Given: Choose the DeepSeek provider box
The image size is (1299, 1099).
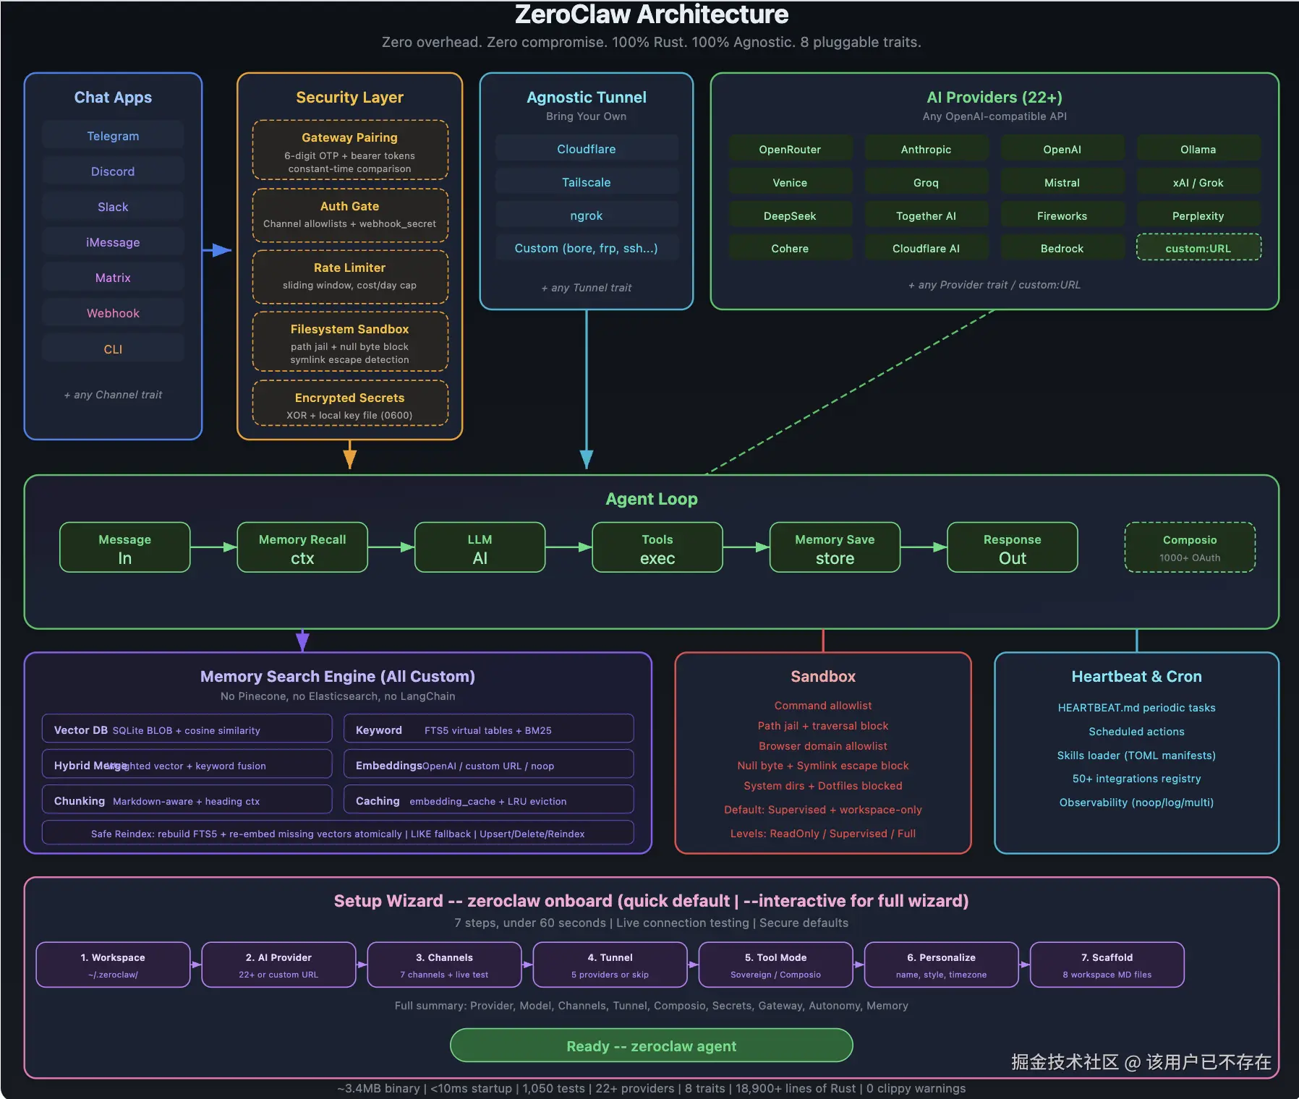Looking at the screenshot, I should click(x=790, y=216).
